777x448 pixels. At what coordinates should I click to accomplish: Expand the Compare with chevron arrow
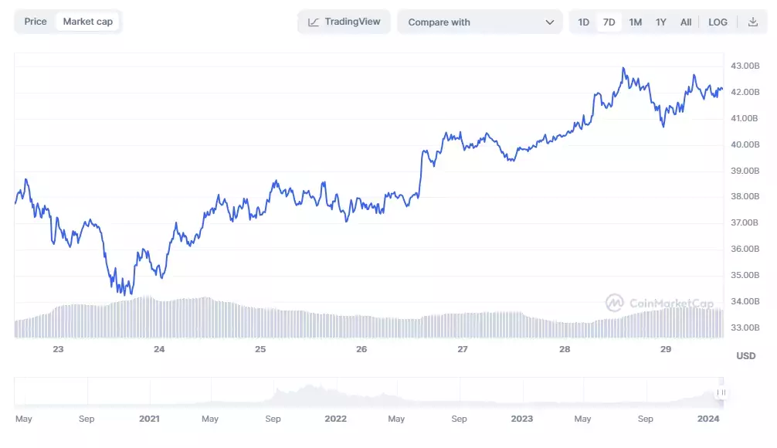click(550, 22)
